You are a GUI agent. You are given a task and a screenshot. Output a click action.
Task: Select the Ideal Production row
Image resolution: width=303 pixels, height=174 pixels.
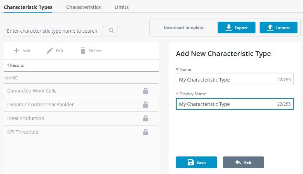click(81, 118)
